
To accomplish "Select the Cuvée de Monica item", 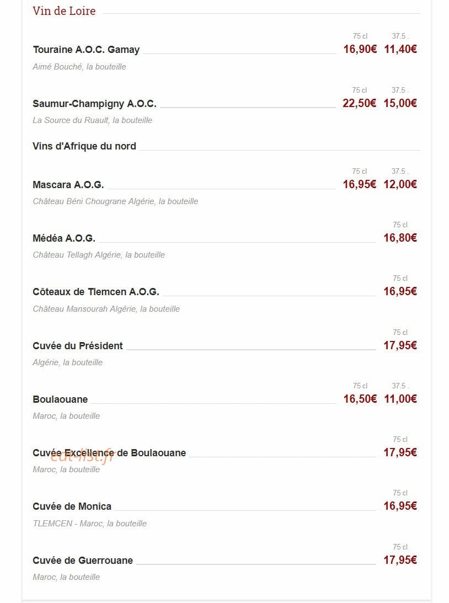I will click(72, 506).
